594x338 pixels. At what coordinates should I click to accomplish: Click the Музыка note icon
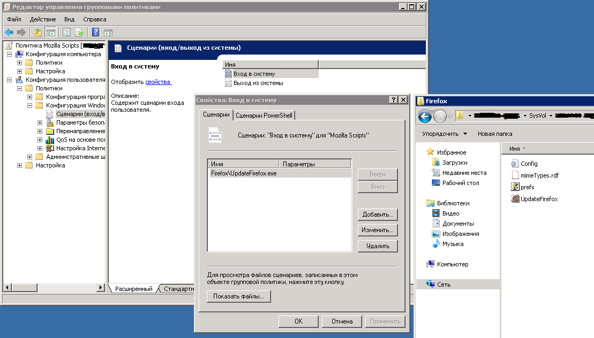pyautogui.click(x=435, y=244)
